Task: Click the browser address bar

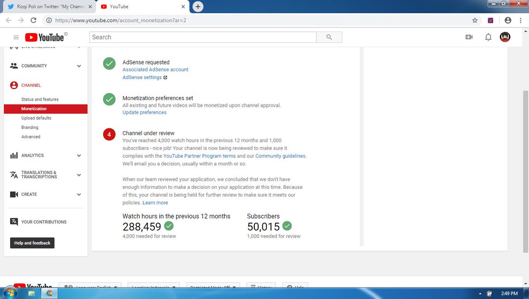Action: click(260, 20)
